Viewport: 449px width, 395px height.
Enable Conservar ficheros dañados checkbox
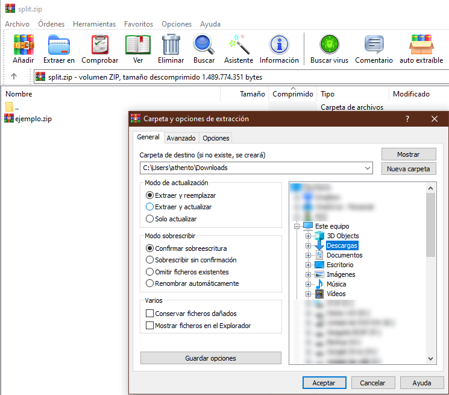point(150,314)
